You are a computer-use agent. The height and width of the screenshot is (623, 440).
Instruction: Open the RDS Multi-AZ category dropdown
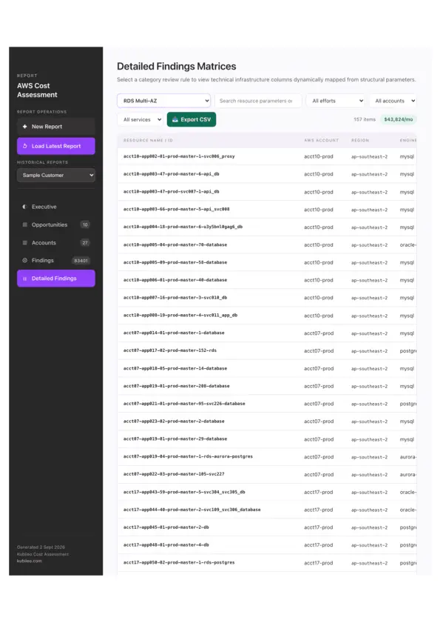coord(163,101)
